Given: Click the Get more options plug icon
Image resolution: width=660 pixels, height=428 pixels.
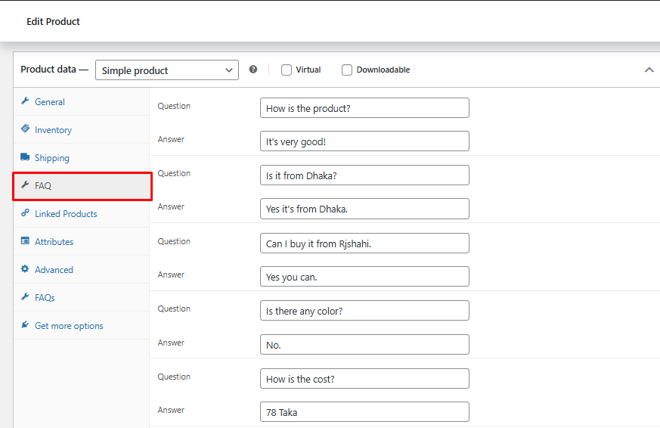Looking at the screenshot, I should 25,325.
